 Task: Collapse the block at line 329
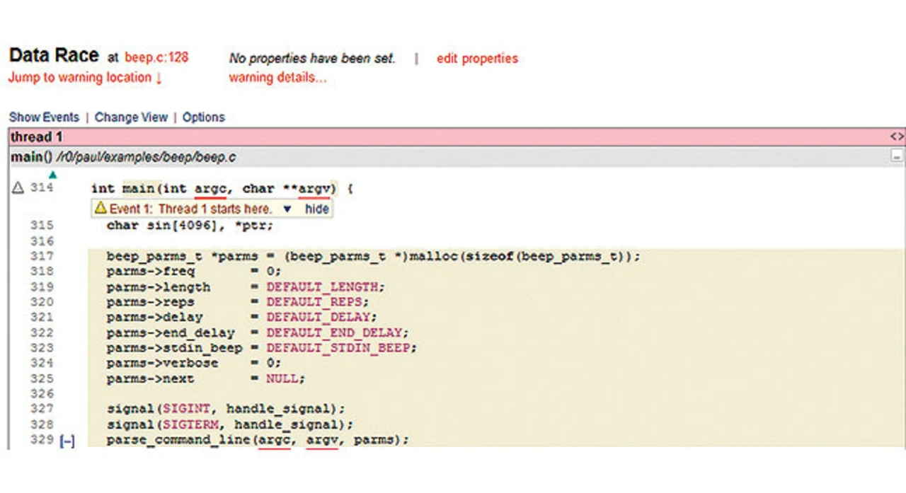coord(67,441)
